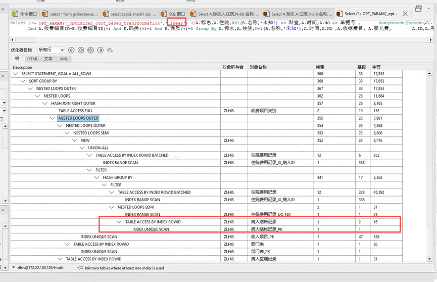Screen dimensions: 437x282
Task: Click the 基数 column header
Action: [362, 67]
